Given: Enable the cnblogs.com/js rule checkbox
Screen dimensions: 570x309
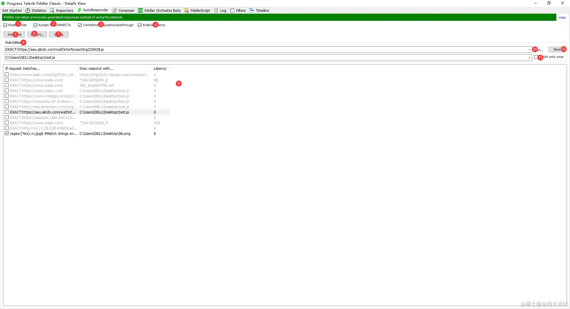Looking at the screenshot, I should pyautogui.click(x=7, y=96).
